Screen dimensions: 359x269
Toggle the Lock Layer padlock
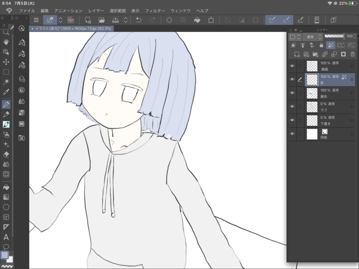click(321, 45)
